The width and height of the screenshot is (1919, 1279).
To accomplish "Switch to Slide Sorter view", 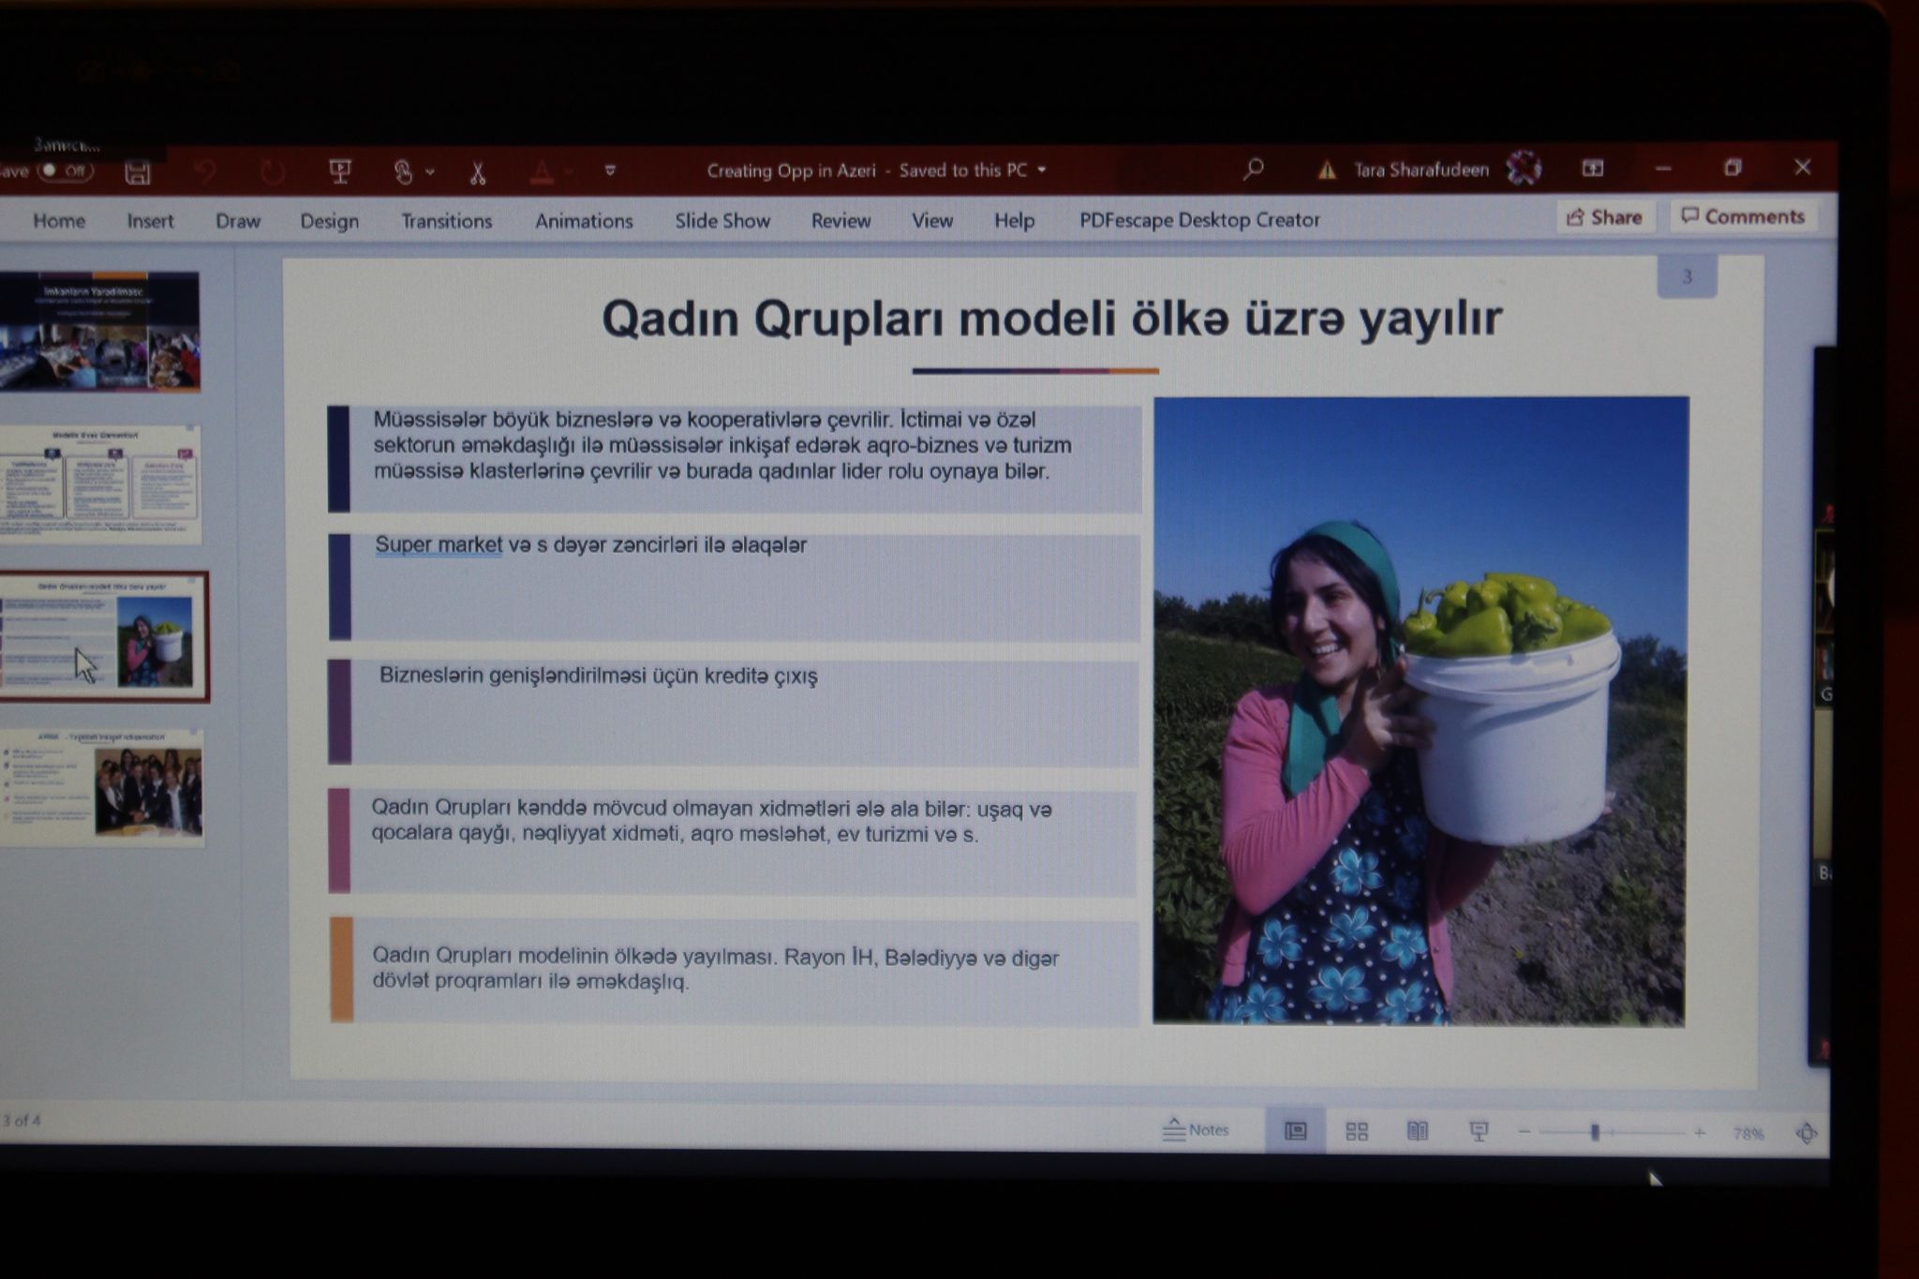I will (x=1356, y=1132).
